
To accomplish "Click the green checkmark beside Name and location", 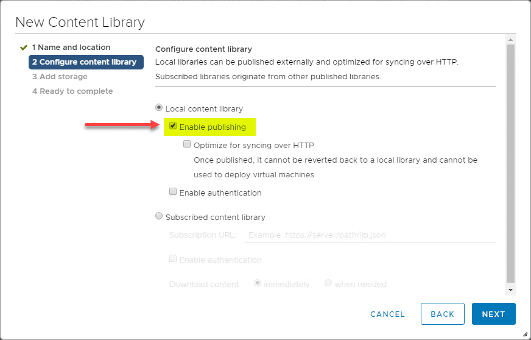I will pyautogui.click(x=24, y=48).
